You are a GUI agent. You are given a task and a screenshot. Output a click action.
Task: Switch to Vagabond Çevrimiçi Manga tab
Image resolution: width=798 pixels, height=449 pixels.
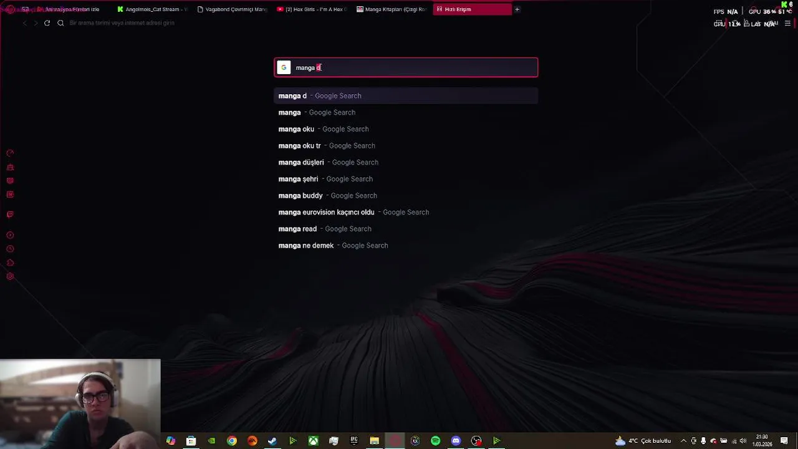point(231,9)
